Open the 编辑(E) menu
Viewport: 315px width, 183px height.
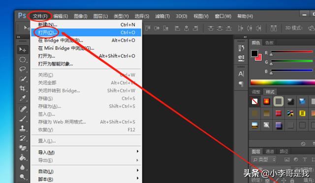click(61, 16)
